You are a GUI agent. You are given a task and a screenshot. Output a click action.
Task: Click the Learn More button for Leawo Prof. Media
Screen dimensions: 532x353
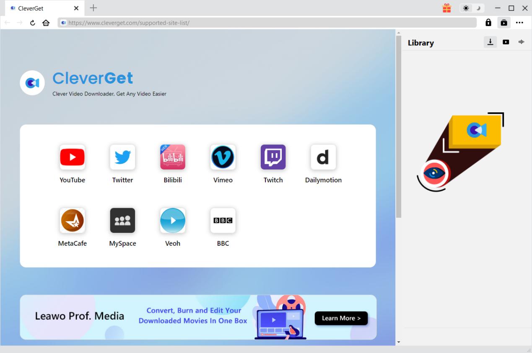point(341,318)
